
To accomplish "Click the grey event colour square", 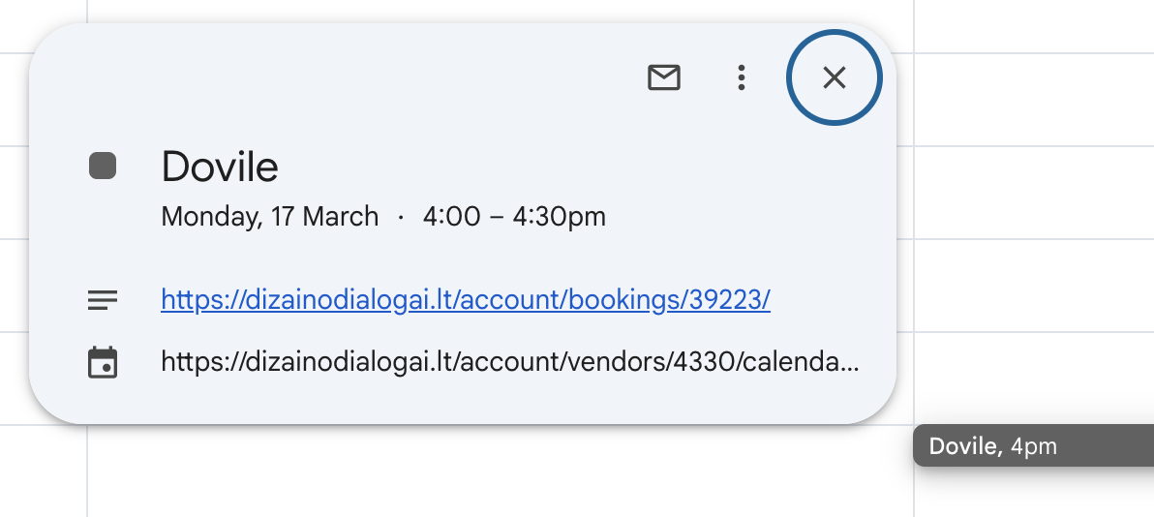I will 103,166.
